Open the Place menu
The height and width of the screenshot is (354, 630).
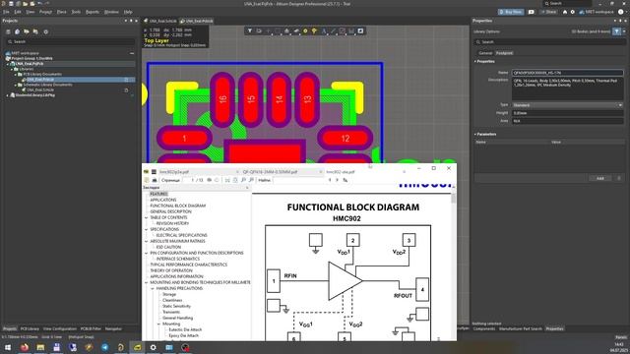click(61, 12)
